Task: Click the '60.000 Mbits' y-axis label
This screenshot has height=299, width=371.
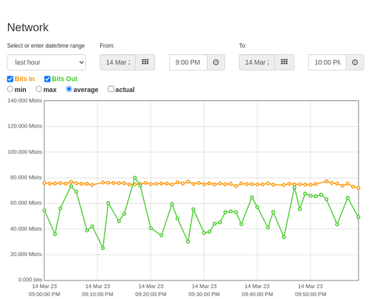Action: click(x=26, y=203)
